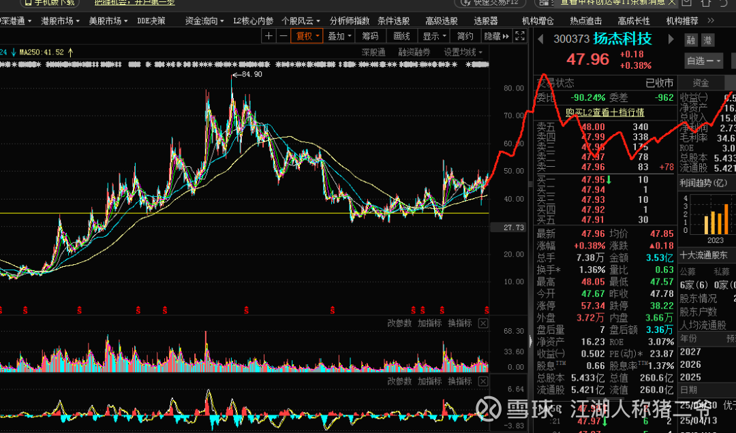Image resolution: width=736 pixels, height=433 pixels.
Task: Click the left arrow beside 扬杰科技 name
Action: coord(540,39)
